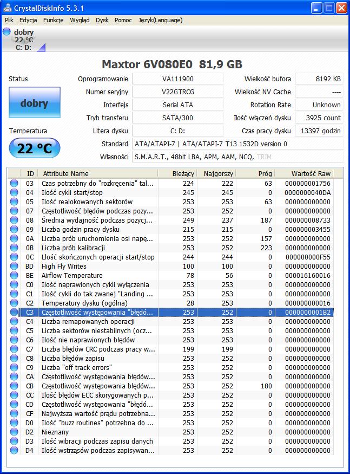This screenshot has height=474, width=350.
Task: Click the disk status orb above C: D: summary
Action: [6, 31]
